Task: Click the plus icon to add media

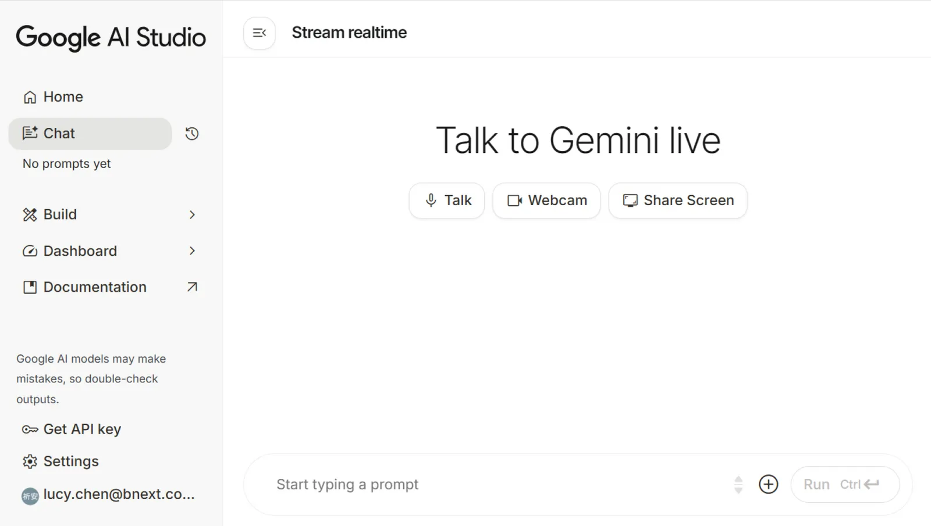Action: click(x=768, y=484)
